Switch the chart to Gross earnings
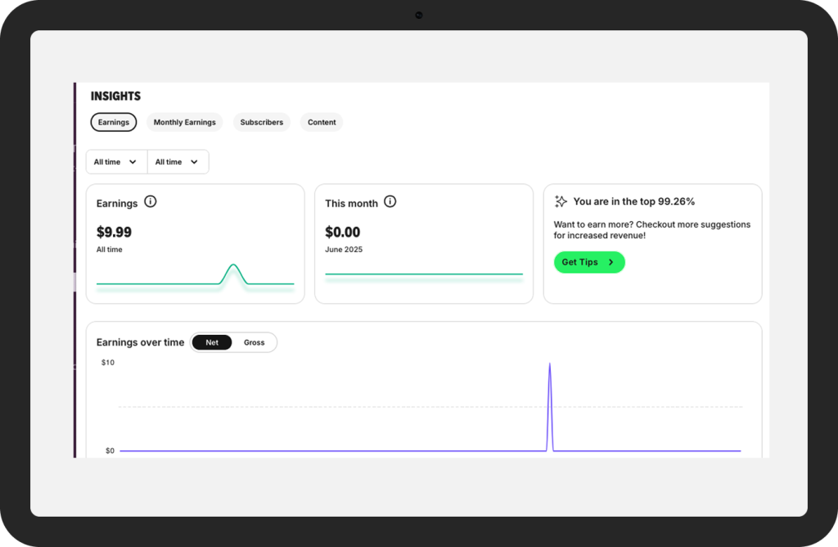838x547 pixels. pyautogui.click(x=255, y=342)
